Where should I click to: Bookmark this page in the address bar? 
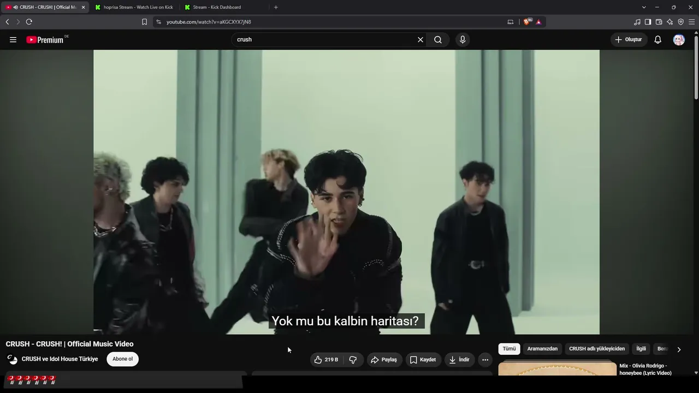click(144, 22)
